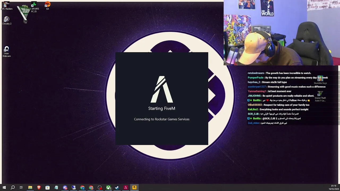
Task: Select the BotRix @SCR_CJB level message
Action: [x=274, y=118]
